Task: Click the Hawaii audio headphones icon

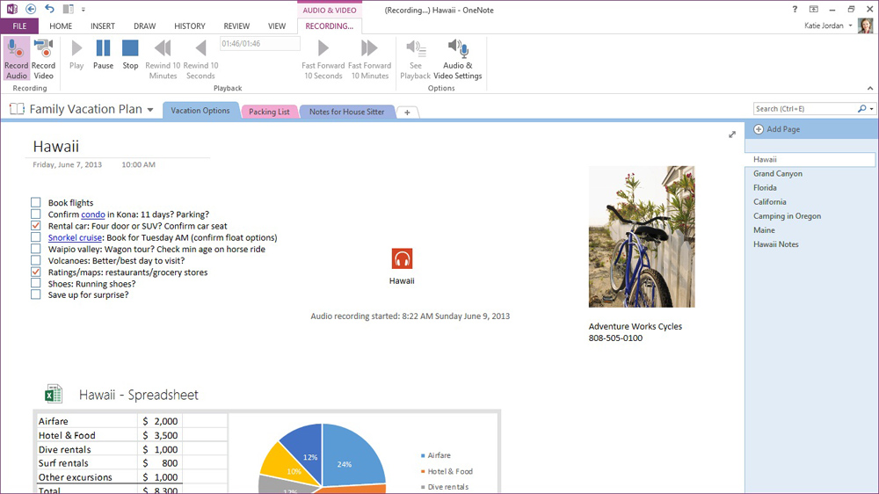Action: [x=402, y=258]
